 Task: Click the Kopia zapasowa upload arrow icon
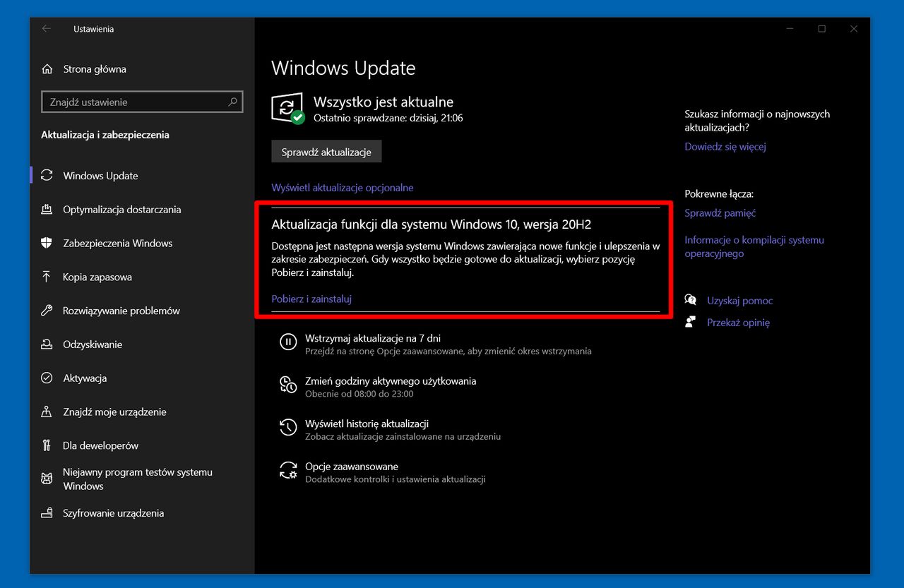click(x=47, y=277)
